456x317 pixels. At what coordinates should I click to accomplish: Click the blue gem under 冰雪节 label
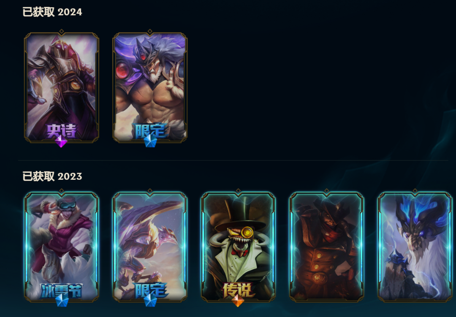coord(62,301)
